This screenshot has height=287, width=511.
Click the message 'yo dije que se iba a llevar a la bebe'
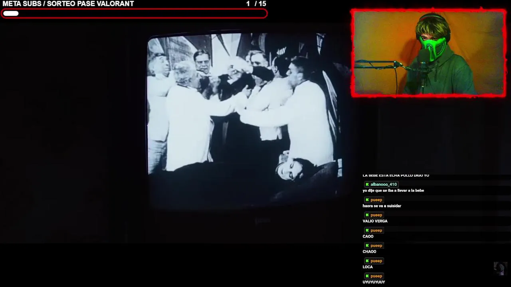(393, 191)
